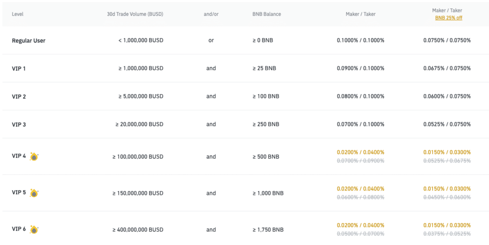Click the 'and' cell in VIP 3 row
The height and width of the screenshot is (245, 489).
(x=211, y=124)
